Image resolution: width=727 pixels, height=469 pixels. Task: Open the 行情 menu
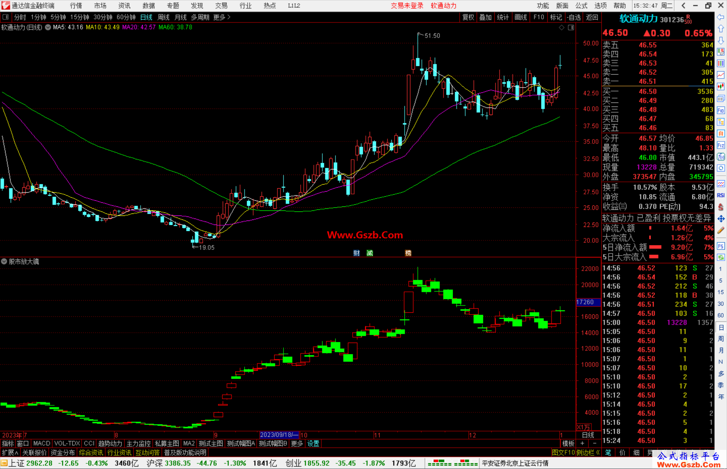pos(76,5)
